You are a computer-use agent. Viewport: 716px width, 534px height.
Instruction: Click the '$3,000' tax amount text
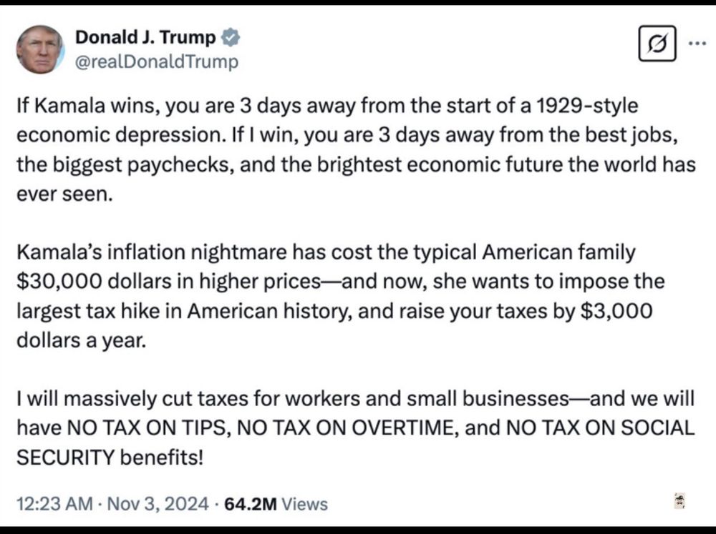pos(616,311)
